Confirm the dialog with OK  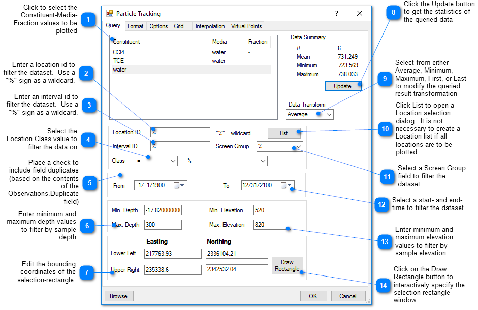(313, 296)
